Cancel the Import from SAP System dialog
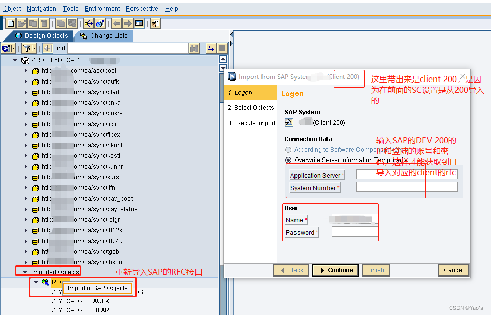 [x=452, y=270]
